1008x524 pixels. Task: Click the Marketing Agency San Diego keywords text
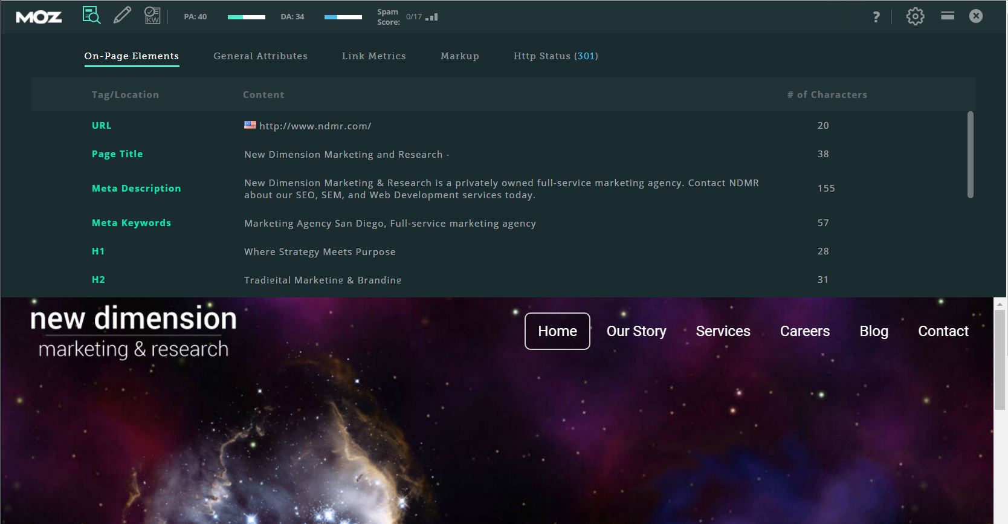coord(390,224)
